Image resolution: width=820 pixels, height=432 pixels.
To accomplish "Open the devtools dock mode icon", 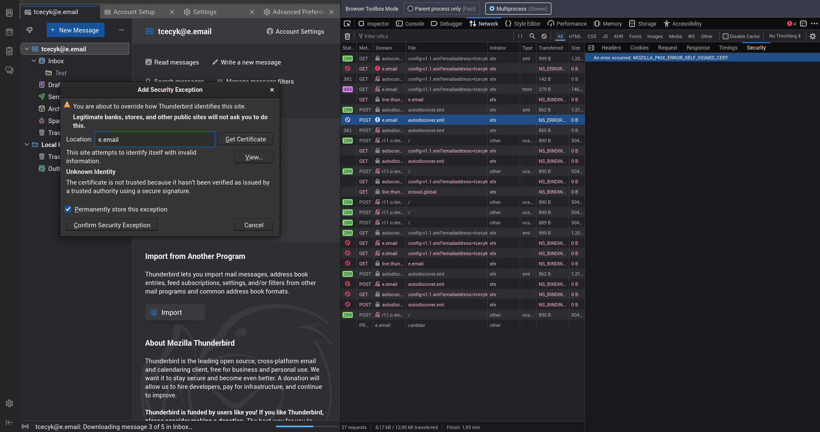I will (x=803, y=24).
